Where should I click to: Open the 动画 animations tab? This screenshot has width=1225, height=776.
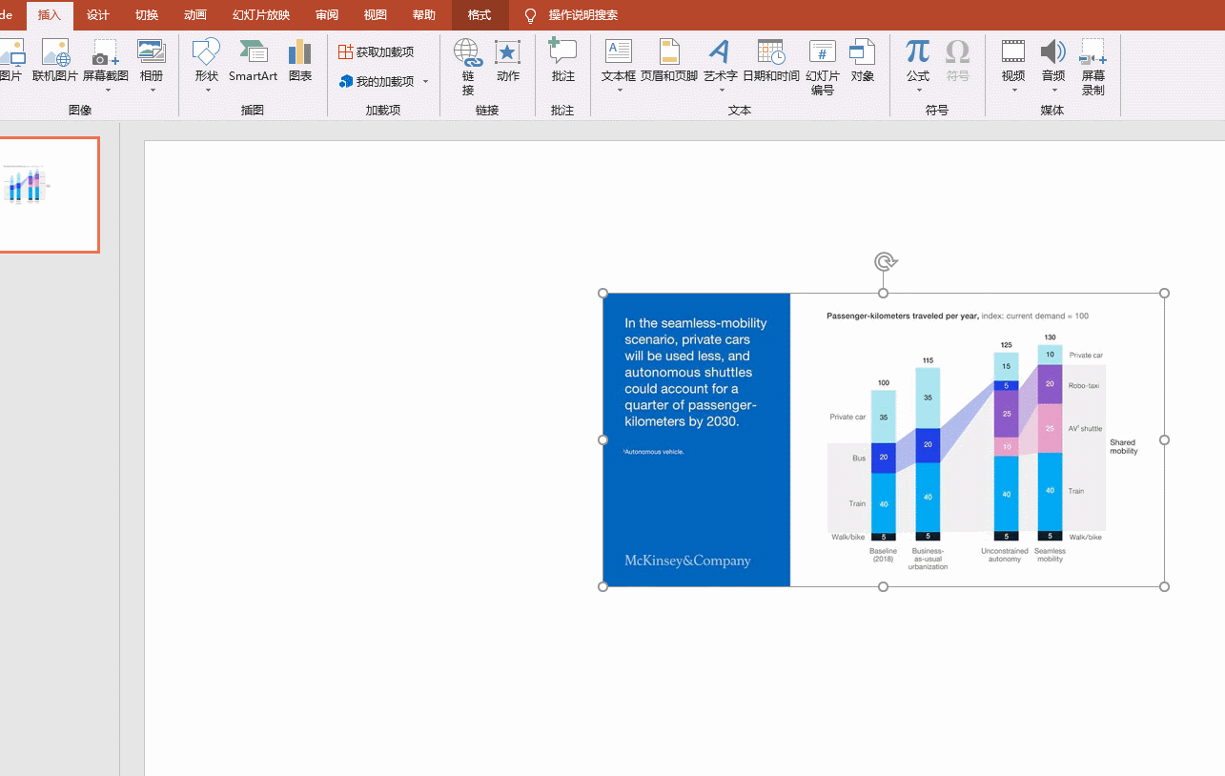195,15
